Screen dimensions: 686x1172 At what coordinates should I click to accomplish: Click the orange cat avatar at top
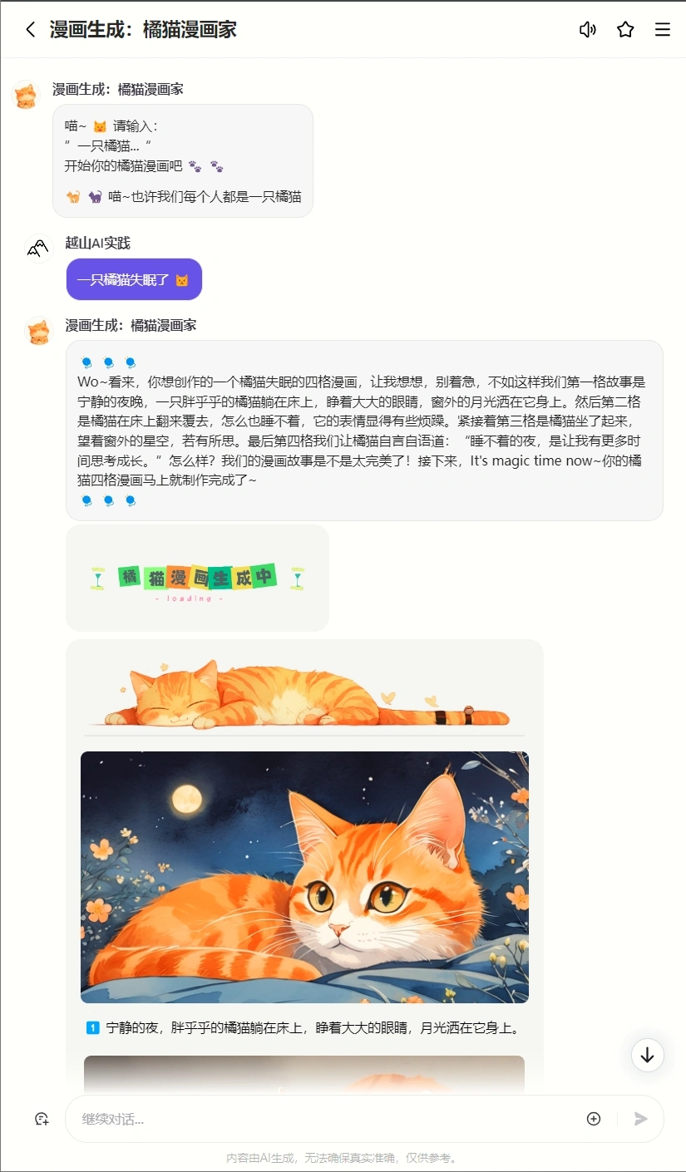point(26,95)
